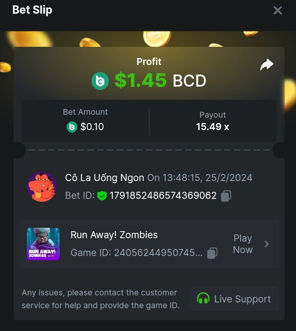Copy the Bet ID to clipboard
This screenshot has height=331, width=296.
(x=226, y=196)
